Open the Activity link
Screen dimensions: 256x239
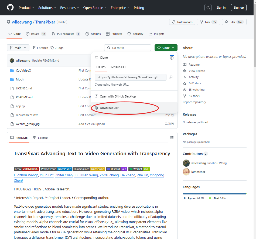click(191, 77)
